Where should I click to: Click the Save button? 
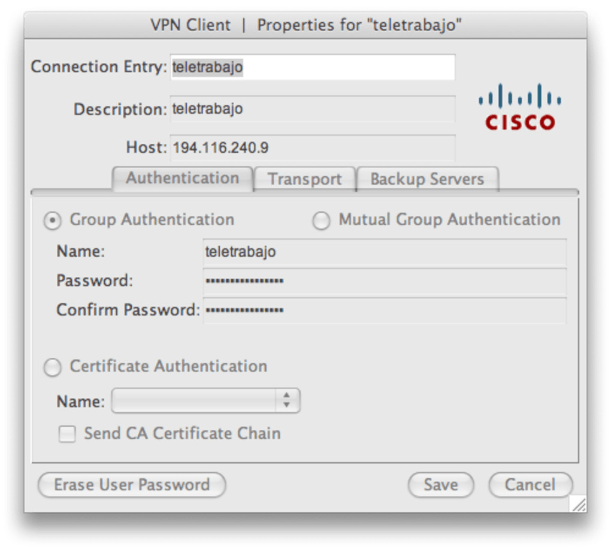pyautogui.click(x=440, y=485)
